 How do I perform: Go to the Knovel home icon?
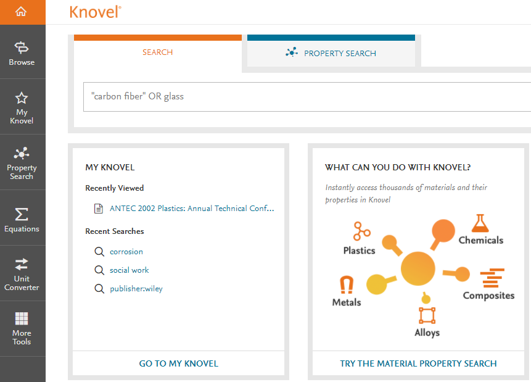pyautogui.click(x=21, y=12)
